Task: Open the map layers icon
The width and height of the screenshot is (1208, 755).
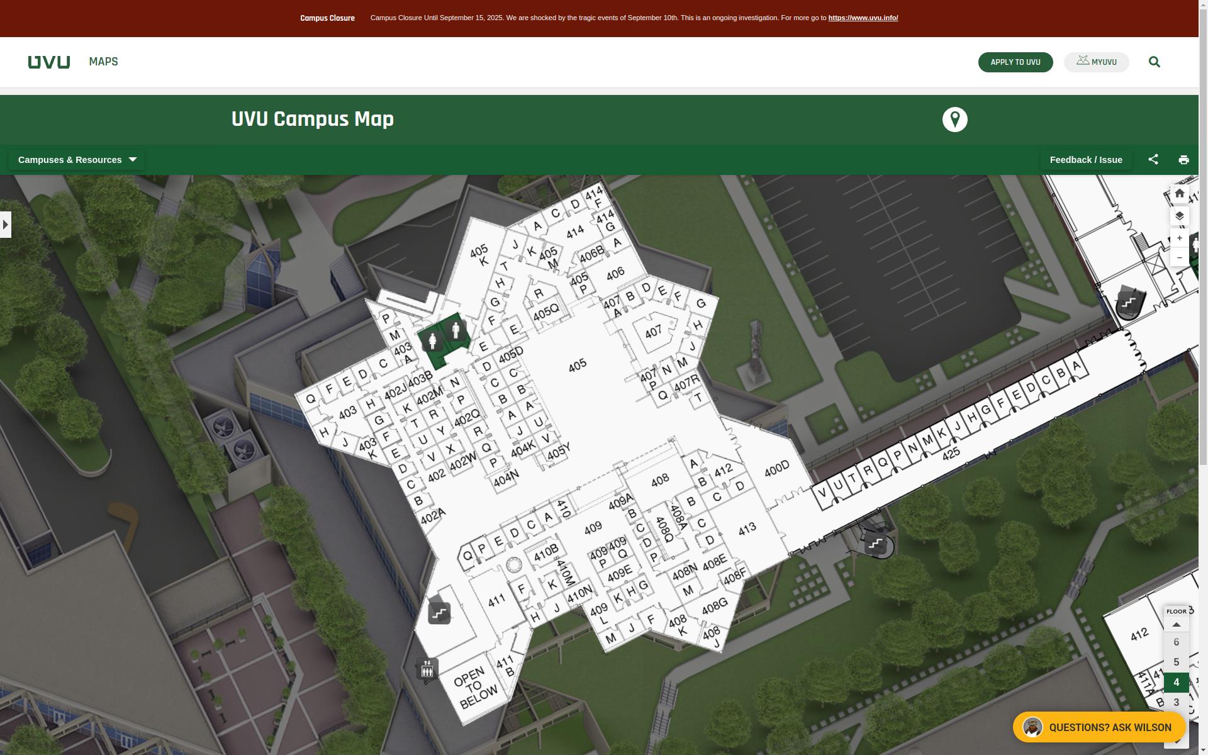Action: point(1179,216)
